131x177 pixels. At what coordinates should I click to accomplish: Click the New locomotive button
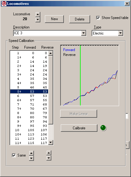(x=54, y=19)
